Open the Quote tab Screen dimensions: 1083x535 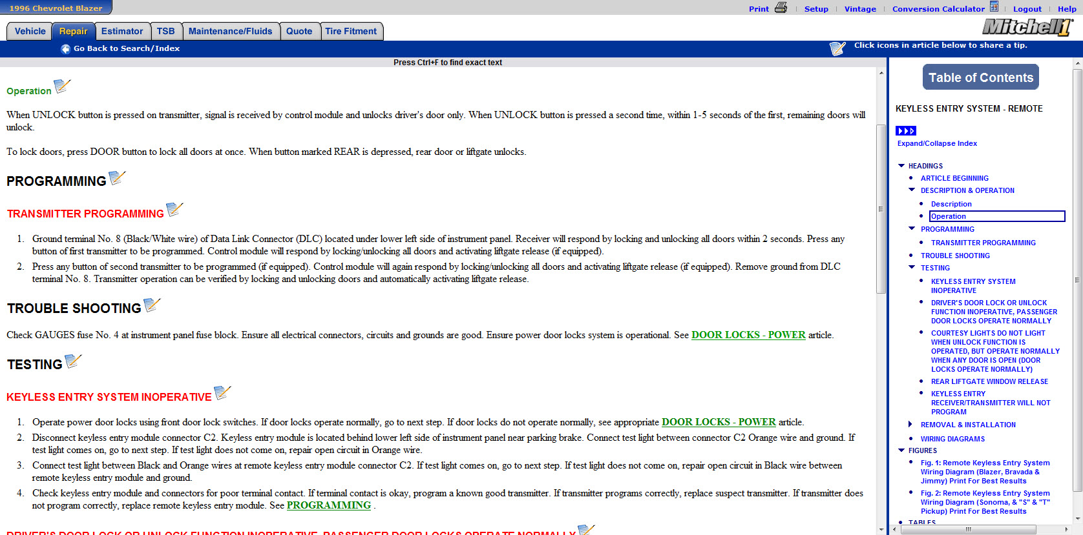pyautogui.click(x=299, y=31)
